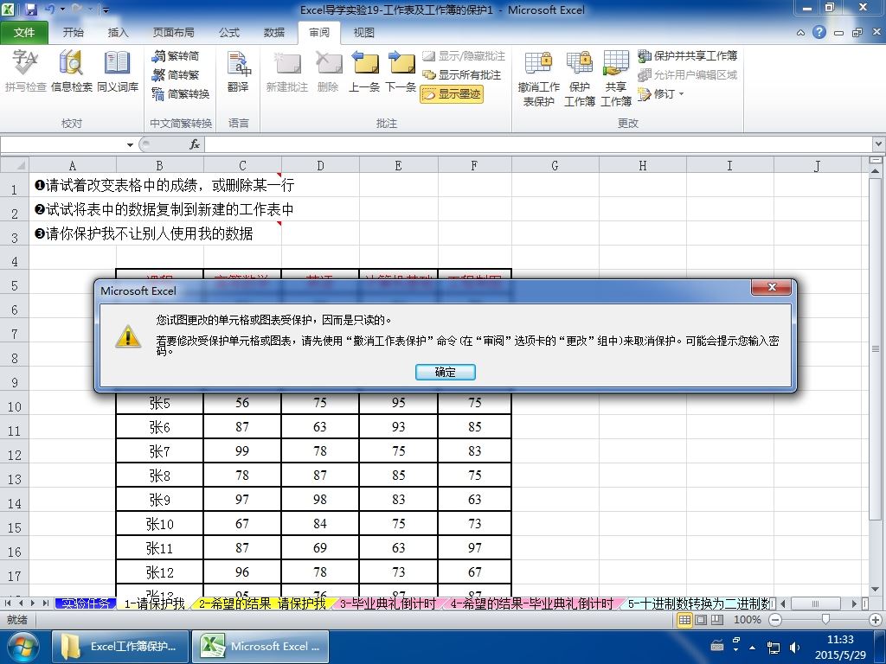Select the 1-请保护我 sheet tab
Viewport: 886px width, 664px height.
point(154,603)
